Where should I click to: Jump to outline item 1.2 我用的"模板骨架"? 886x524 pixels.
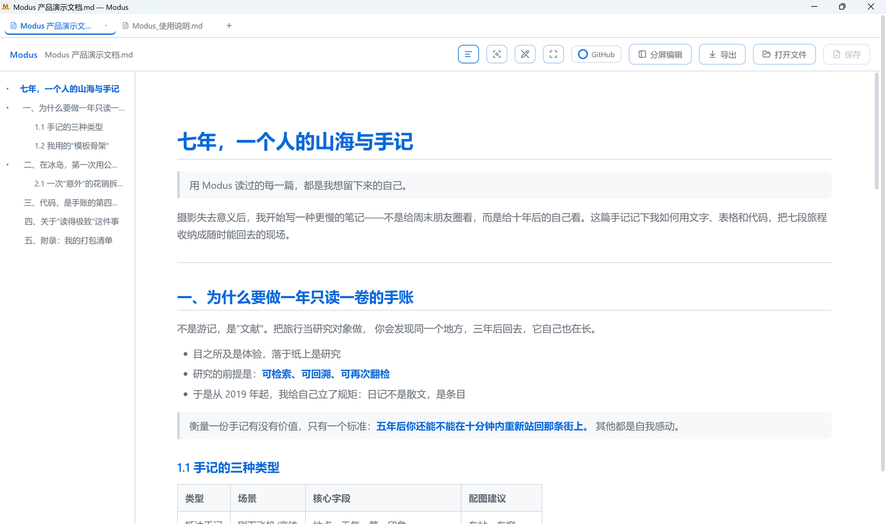[72, 146]
